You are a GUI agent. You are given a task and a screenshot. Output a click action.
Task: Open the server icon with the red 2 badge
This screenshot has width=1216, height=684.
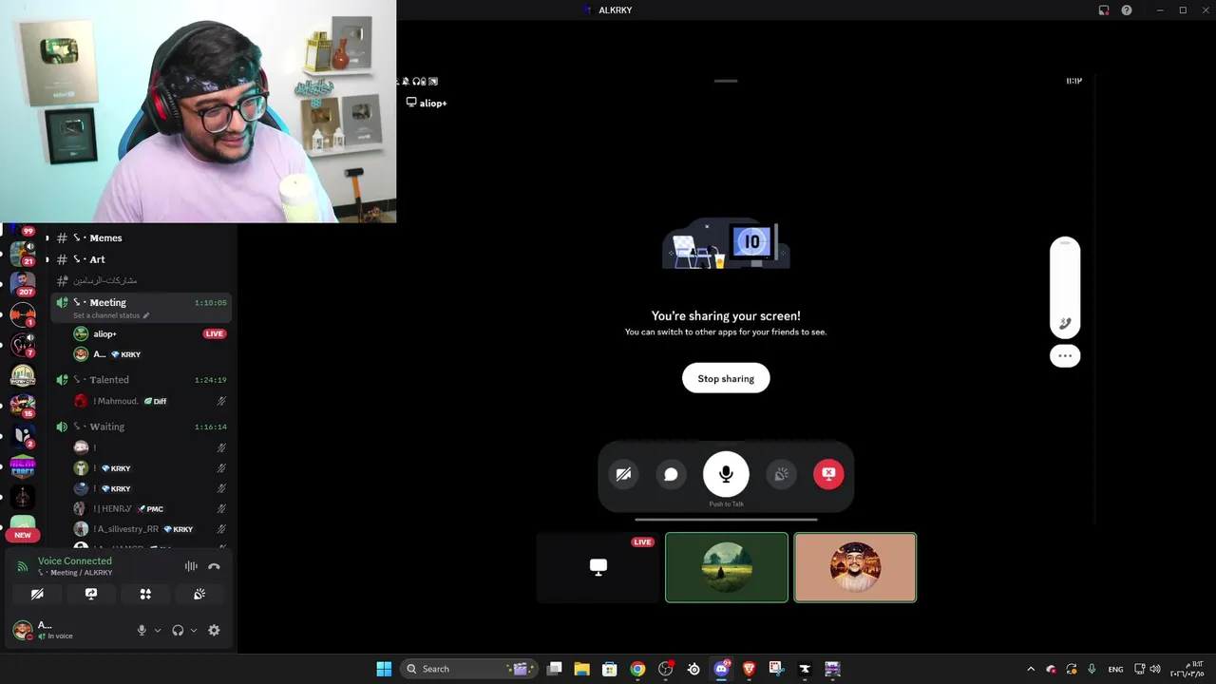23,436
